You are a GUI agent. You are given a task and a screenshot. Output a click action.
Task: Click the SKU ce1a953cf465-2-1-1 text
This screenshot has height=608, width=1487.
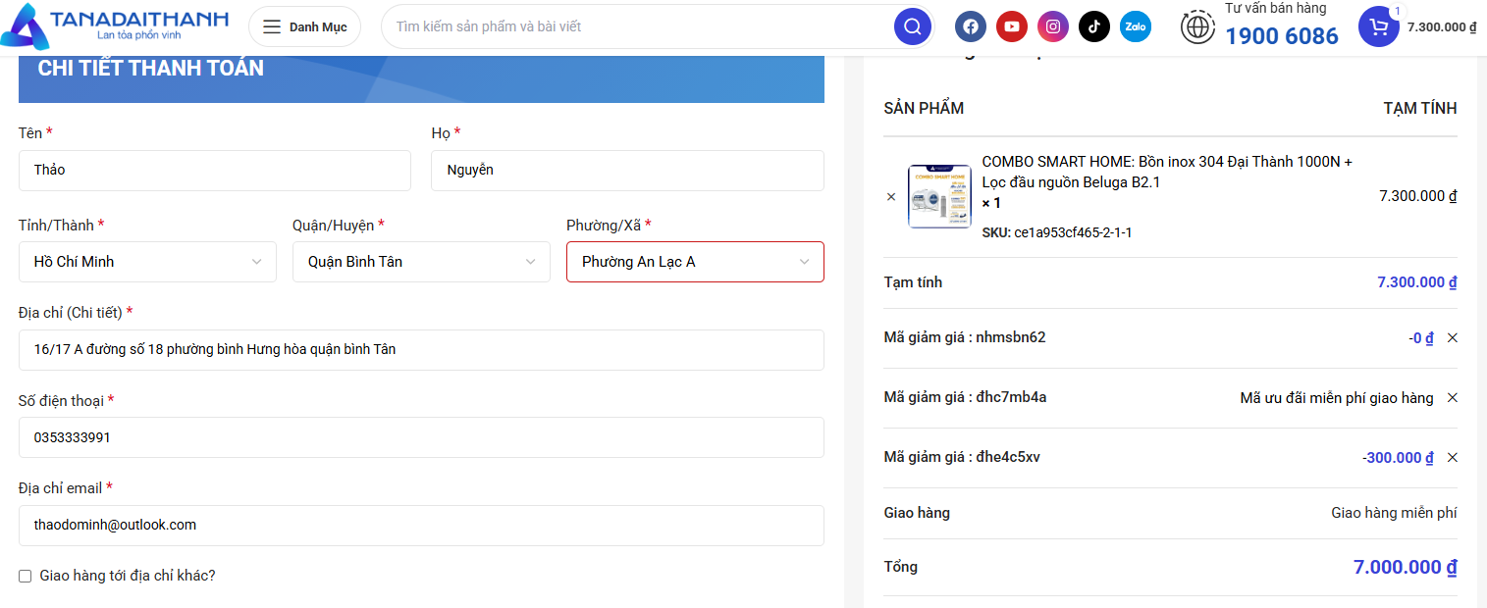click(x=1057, y=233)
